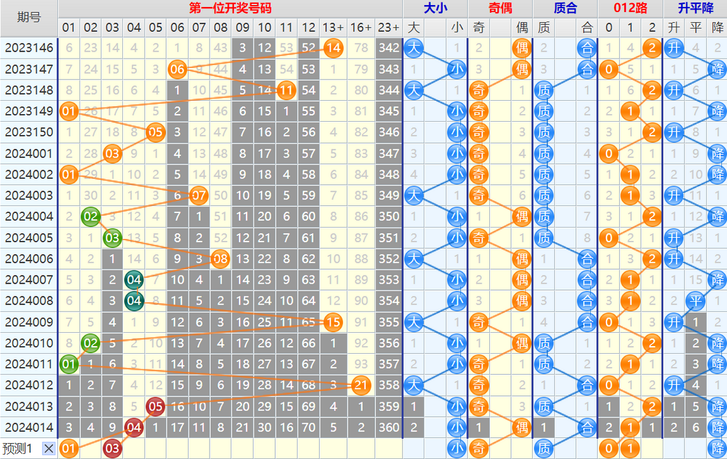This screenshot has height=459, width=727.
Task: Click the 16+ column header
Action: tap(361, 28)
